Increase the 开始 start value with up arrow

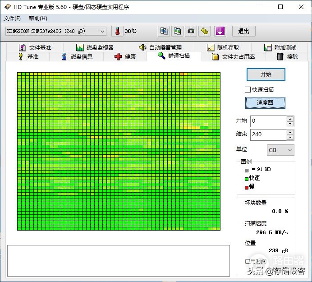tap(290, 119)
